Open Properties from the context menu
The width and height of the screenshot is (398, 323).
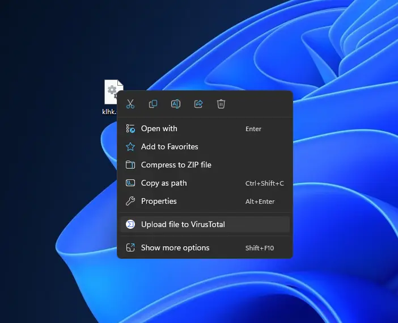[205, 202]
